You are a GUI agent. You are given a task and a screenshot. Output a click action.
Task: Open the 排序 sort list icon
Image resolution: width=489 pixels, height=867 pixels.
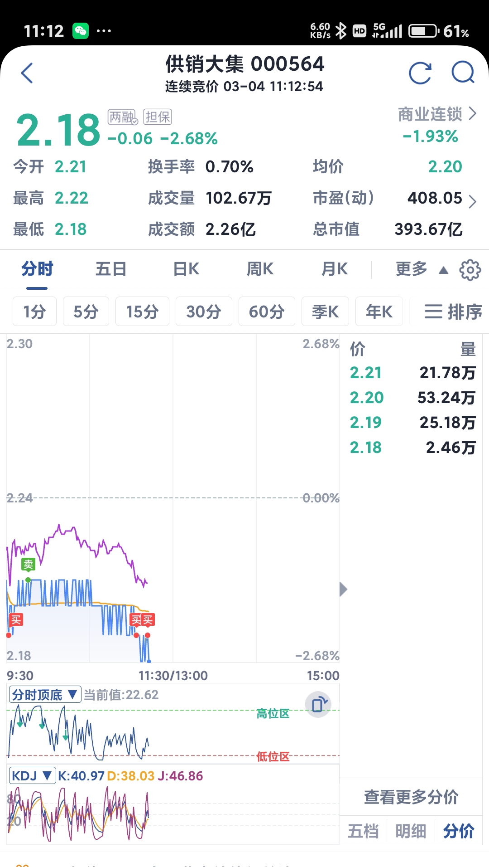click(x=453, y=312)
